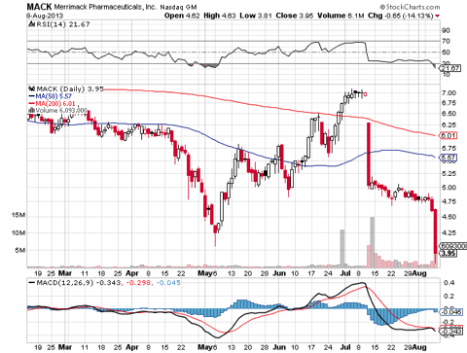The height and width of the screenshot is (353, 467).
Task: Click the 4.25 price axis label
Action: pos(449,232)
